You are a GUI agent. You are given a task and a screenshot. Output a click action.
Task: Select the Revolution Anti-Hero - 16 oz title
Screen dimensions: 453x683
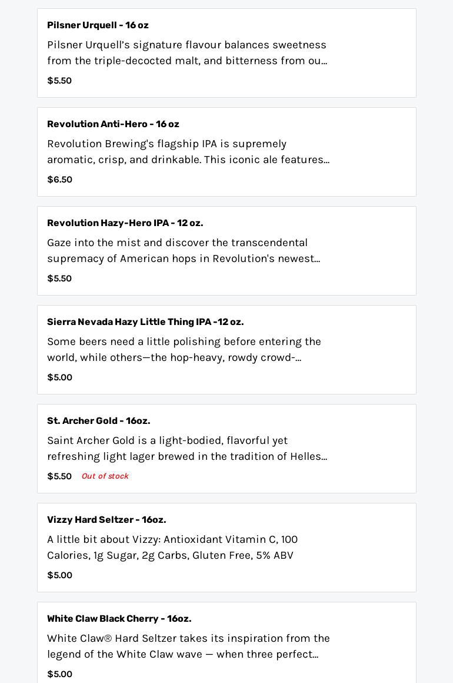pos(113,124)
